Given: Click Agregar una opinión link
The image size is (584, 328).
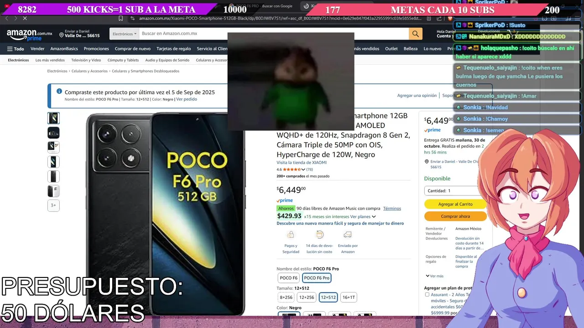Looking at the screenshot, I should [417, 96].
